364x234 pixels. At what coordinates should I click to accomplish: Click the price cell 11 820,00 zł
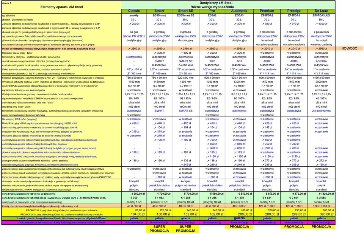pos(326,194)
